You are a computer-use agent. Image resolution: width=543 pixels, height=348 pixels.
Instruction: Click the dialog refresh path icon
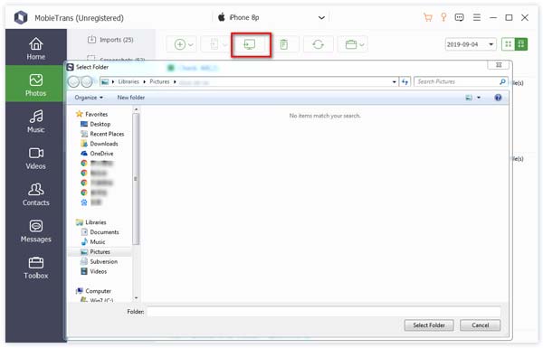(405, 81)
